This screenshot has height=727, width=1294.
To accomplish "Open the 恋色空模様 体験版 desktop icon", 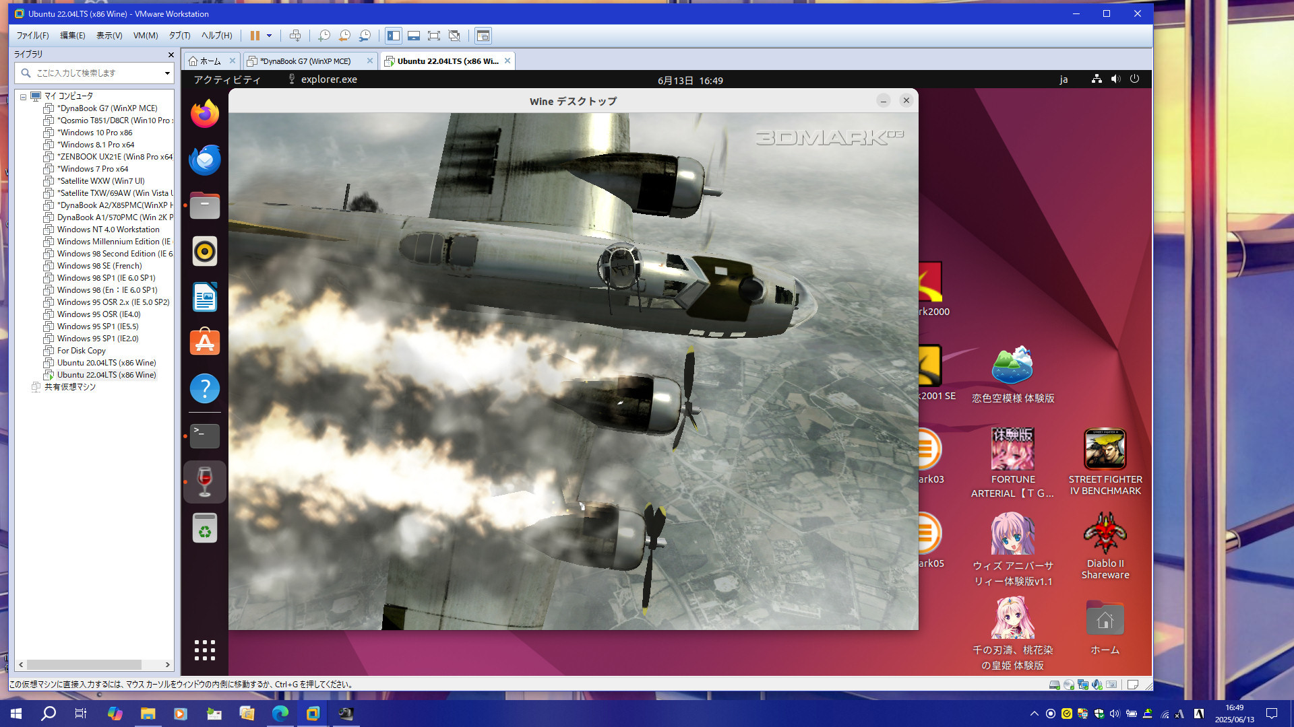I will [1012, 375].
